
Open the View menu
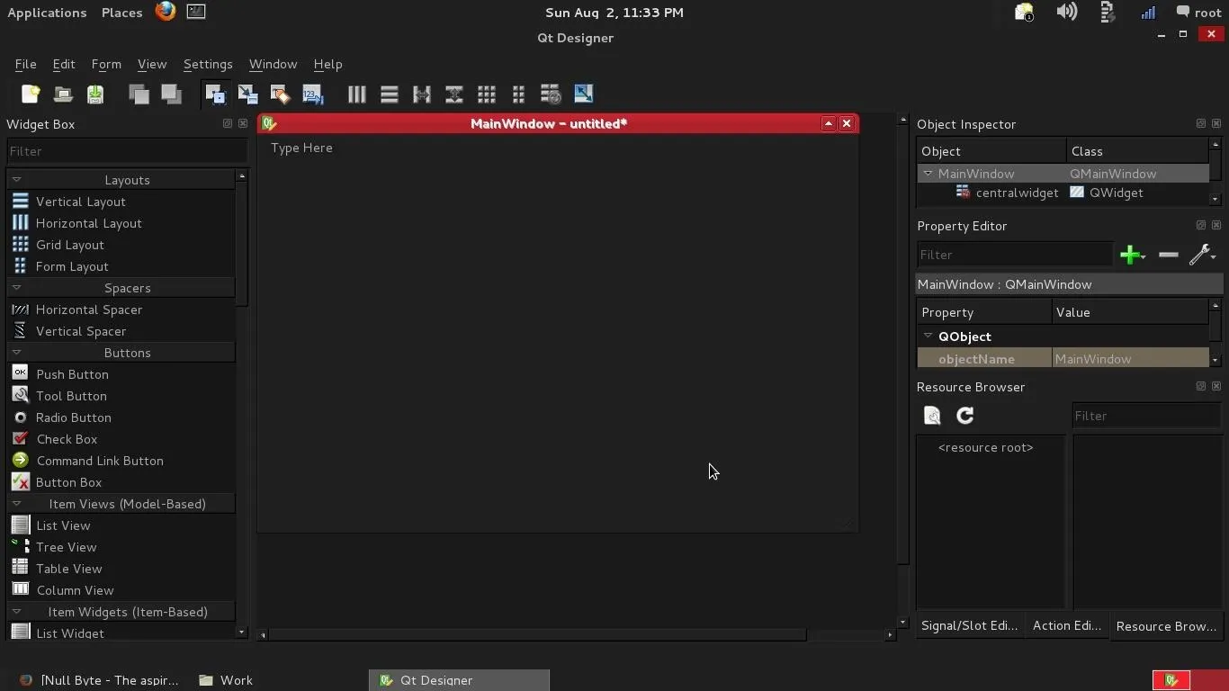(x=152, y=64)
